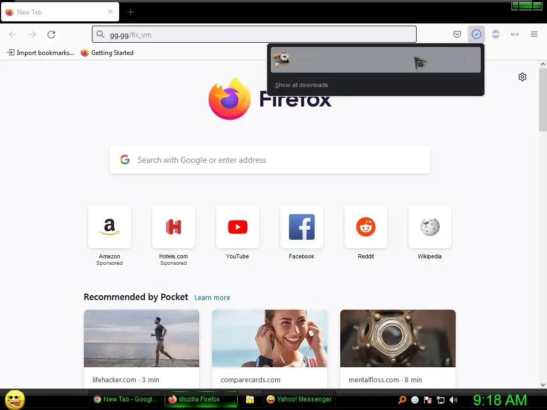Open new tab page settings gear
The height and width of the screenshot is (410, 547).
522,77
